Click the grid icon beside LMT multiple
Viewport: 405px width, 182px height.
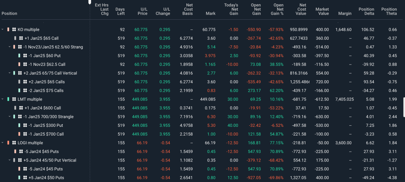pyautogui.click(x=14, y=99)
